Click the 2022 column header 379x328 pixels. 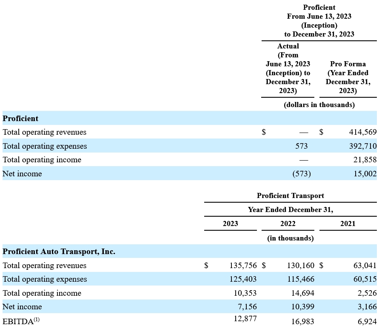click(x=288, y=224)
